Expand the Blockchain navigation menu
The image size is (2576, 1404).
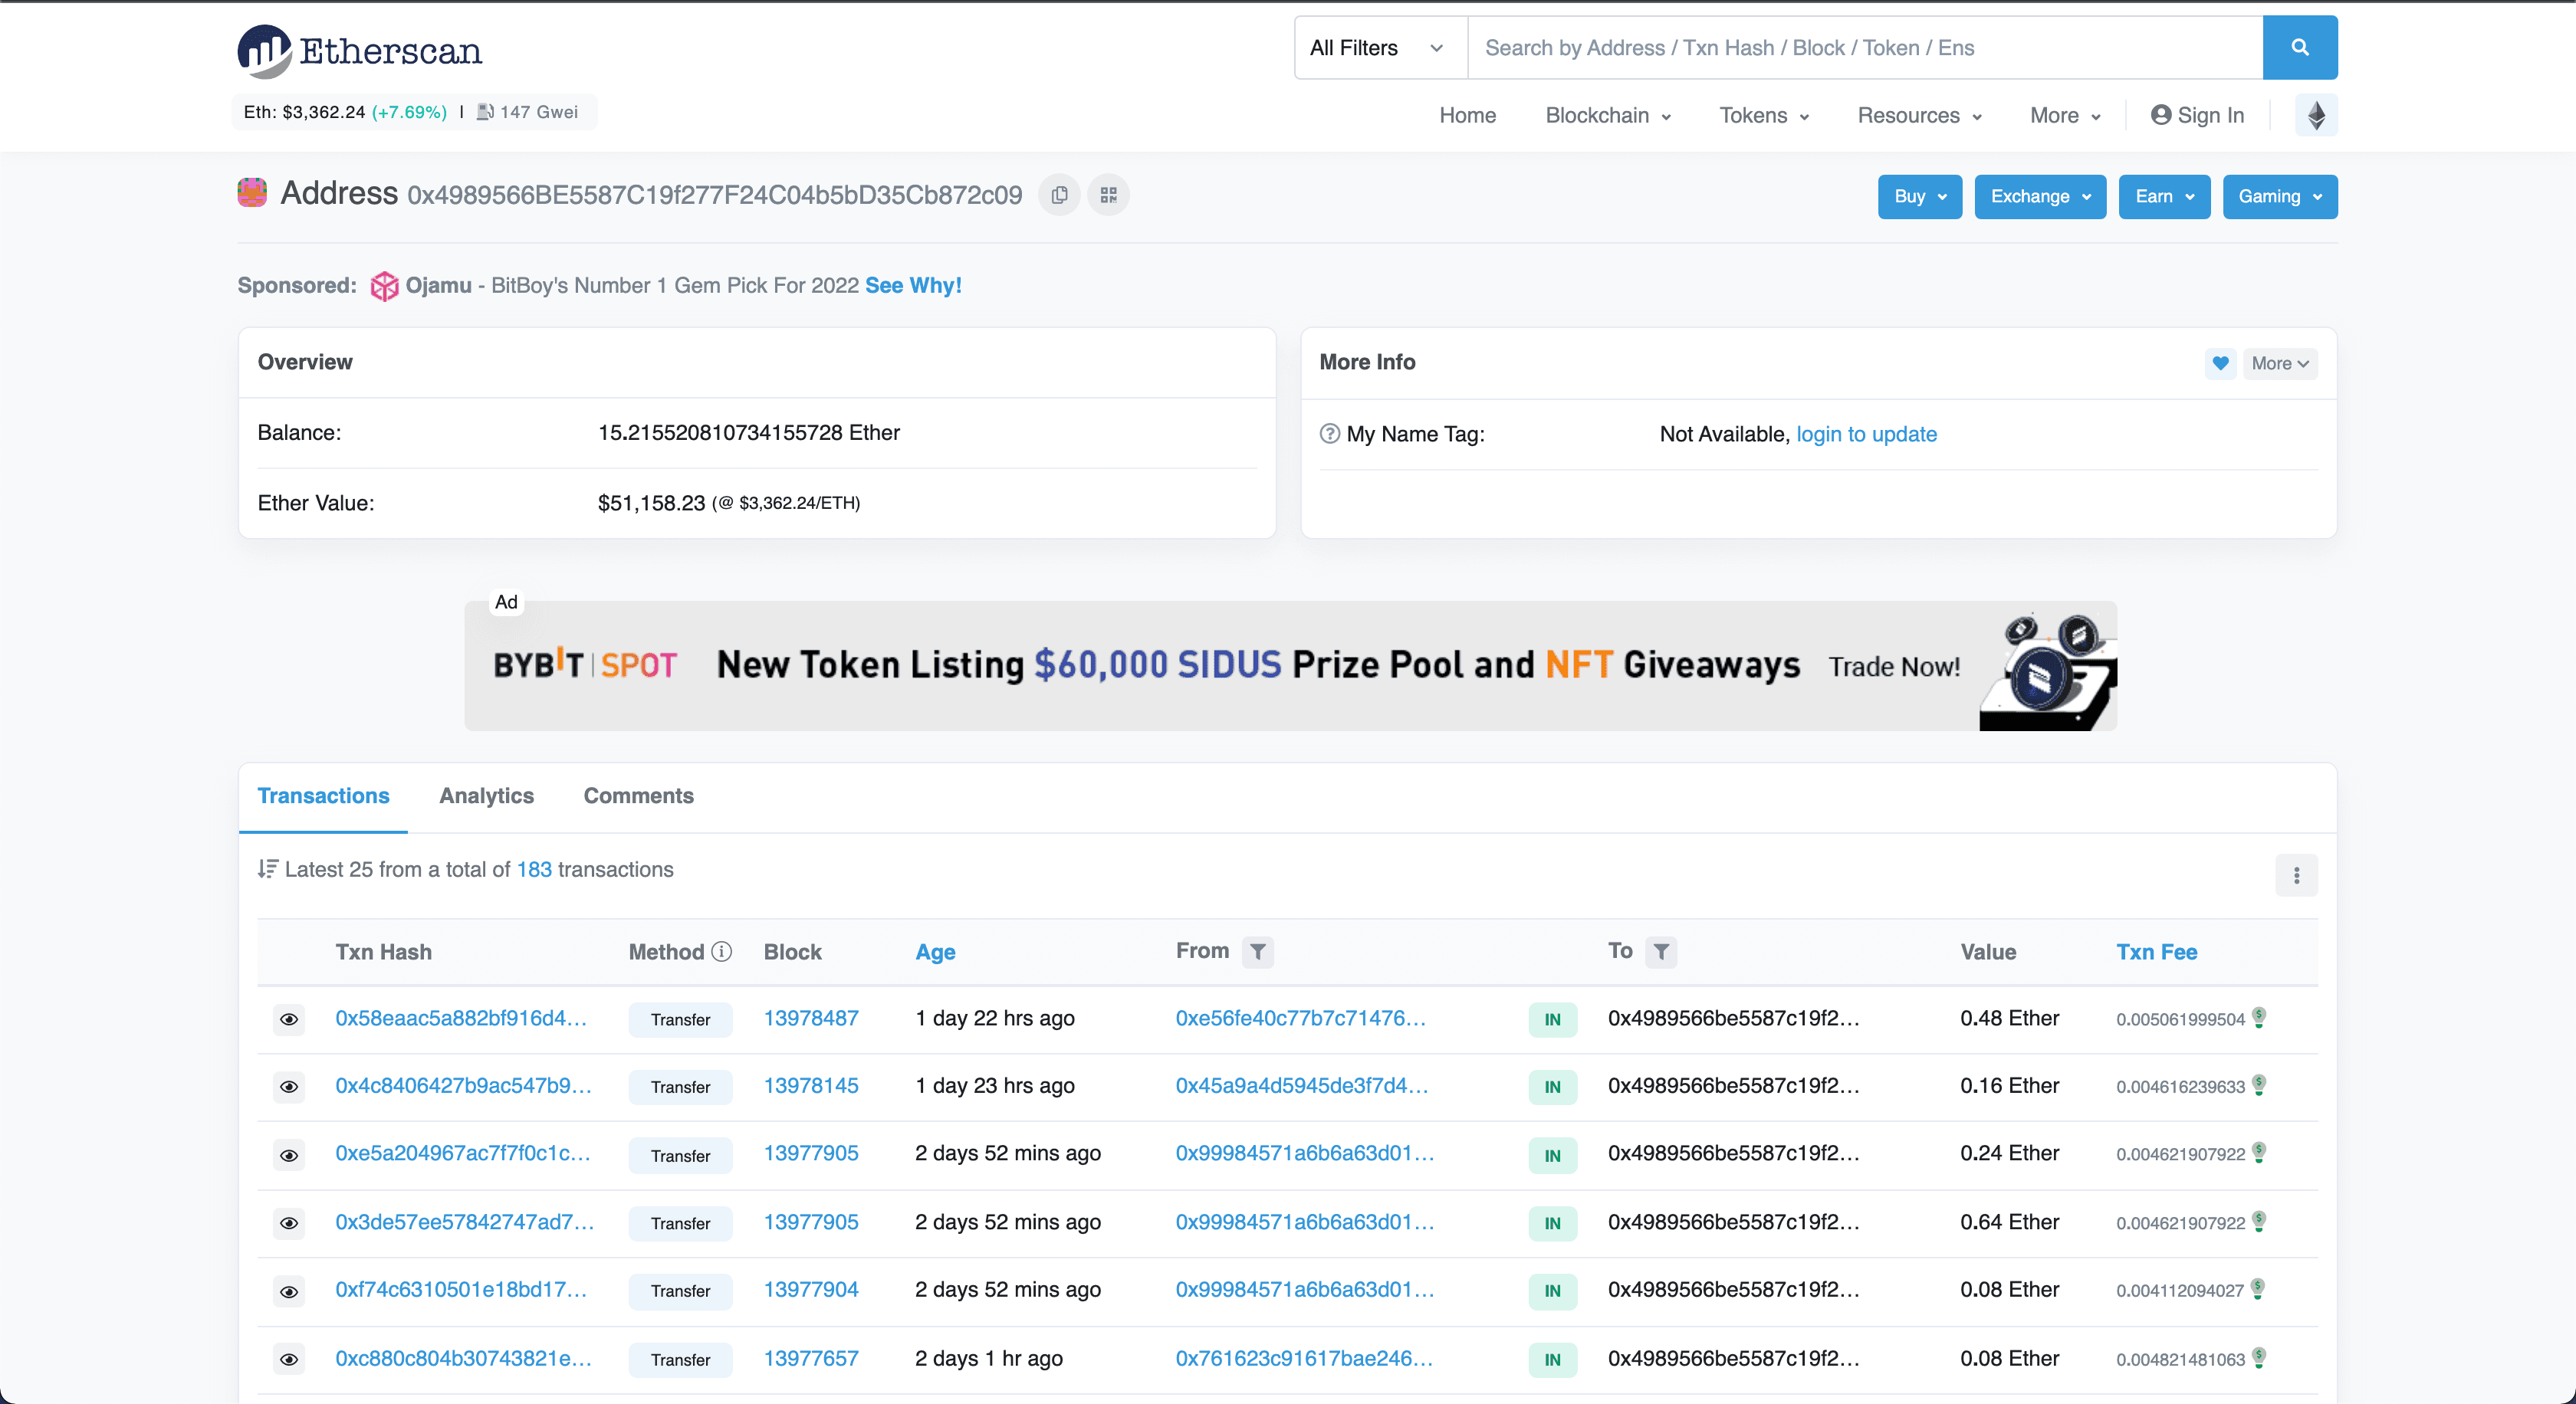pos(1607,116)
